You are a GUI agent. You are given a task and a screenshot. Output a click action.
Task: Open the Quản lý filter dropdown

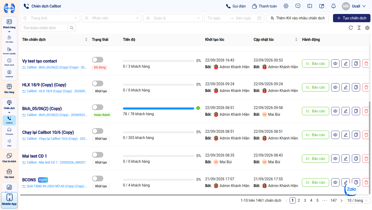pos(173,18)
